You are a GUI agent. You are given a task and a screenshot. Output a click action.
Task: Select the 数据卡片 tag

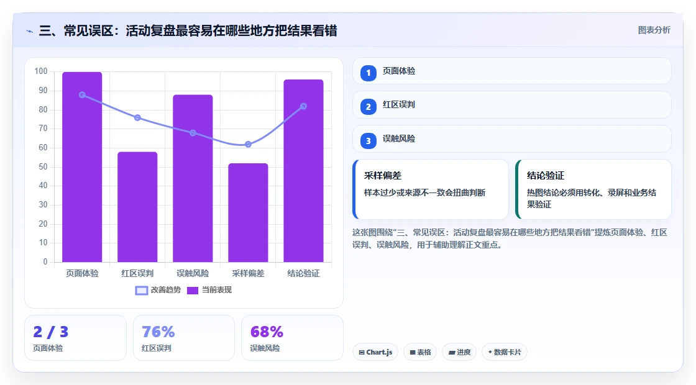tap(504, 352)
